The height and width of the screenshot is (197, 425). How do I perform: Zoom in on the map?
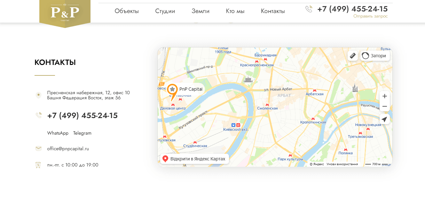click(384, 96)
